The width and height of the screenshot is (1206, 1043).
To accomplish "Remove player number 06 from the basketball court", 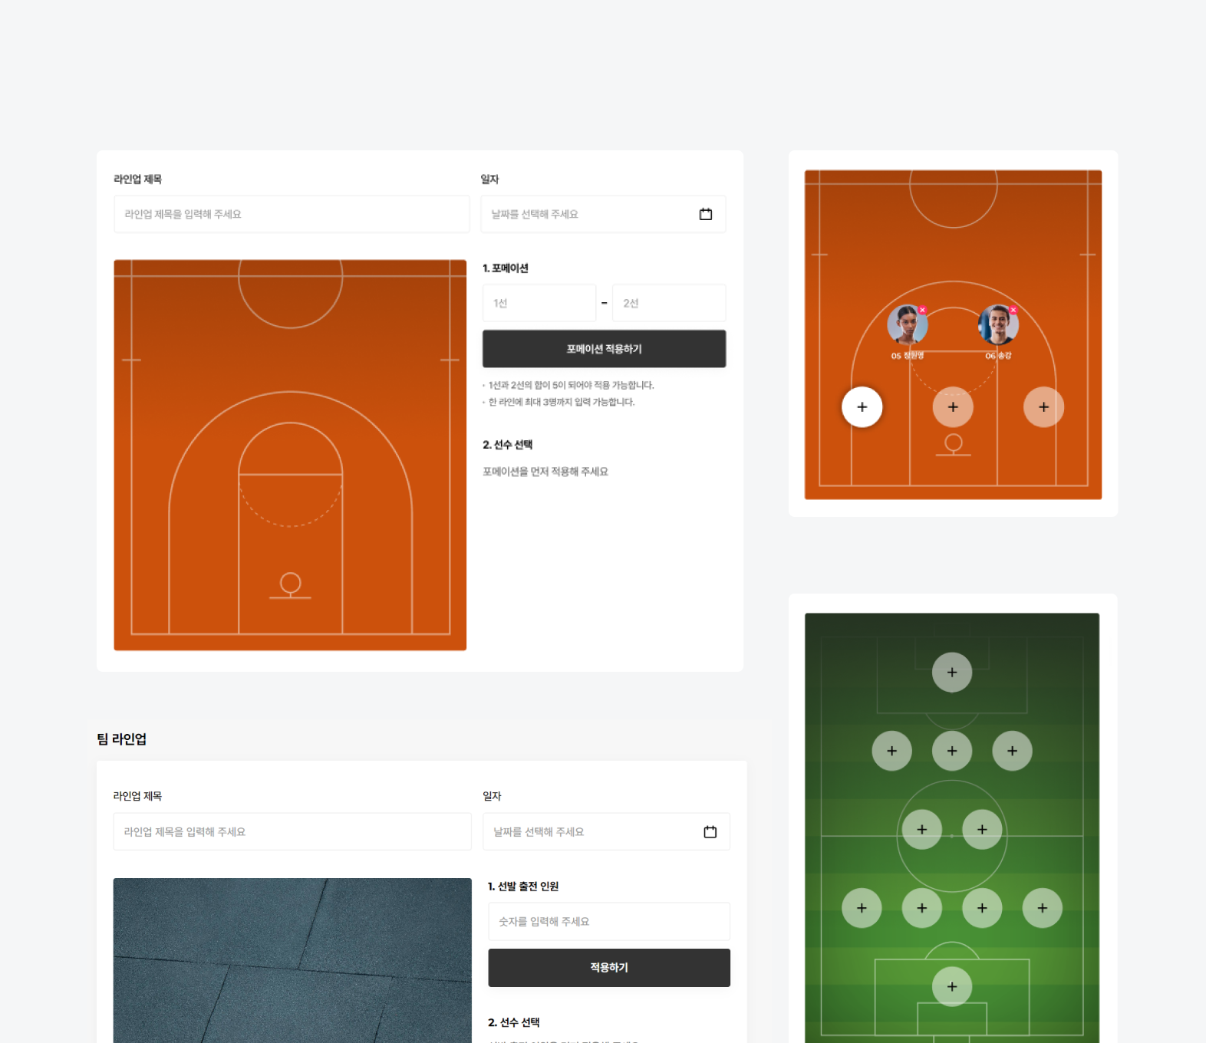I will [1013, 311].
